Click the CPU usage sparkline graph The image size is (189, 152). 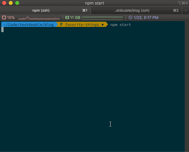39,18
